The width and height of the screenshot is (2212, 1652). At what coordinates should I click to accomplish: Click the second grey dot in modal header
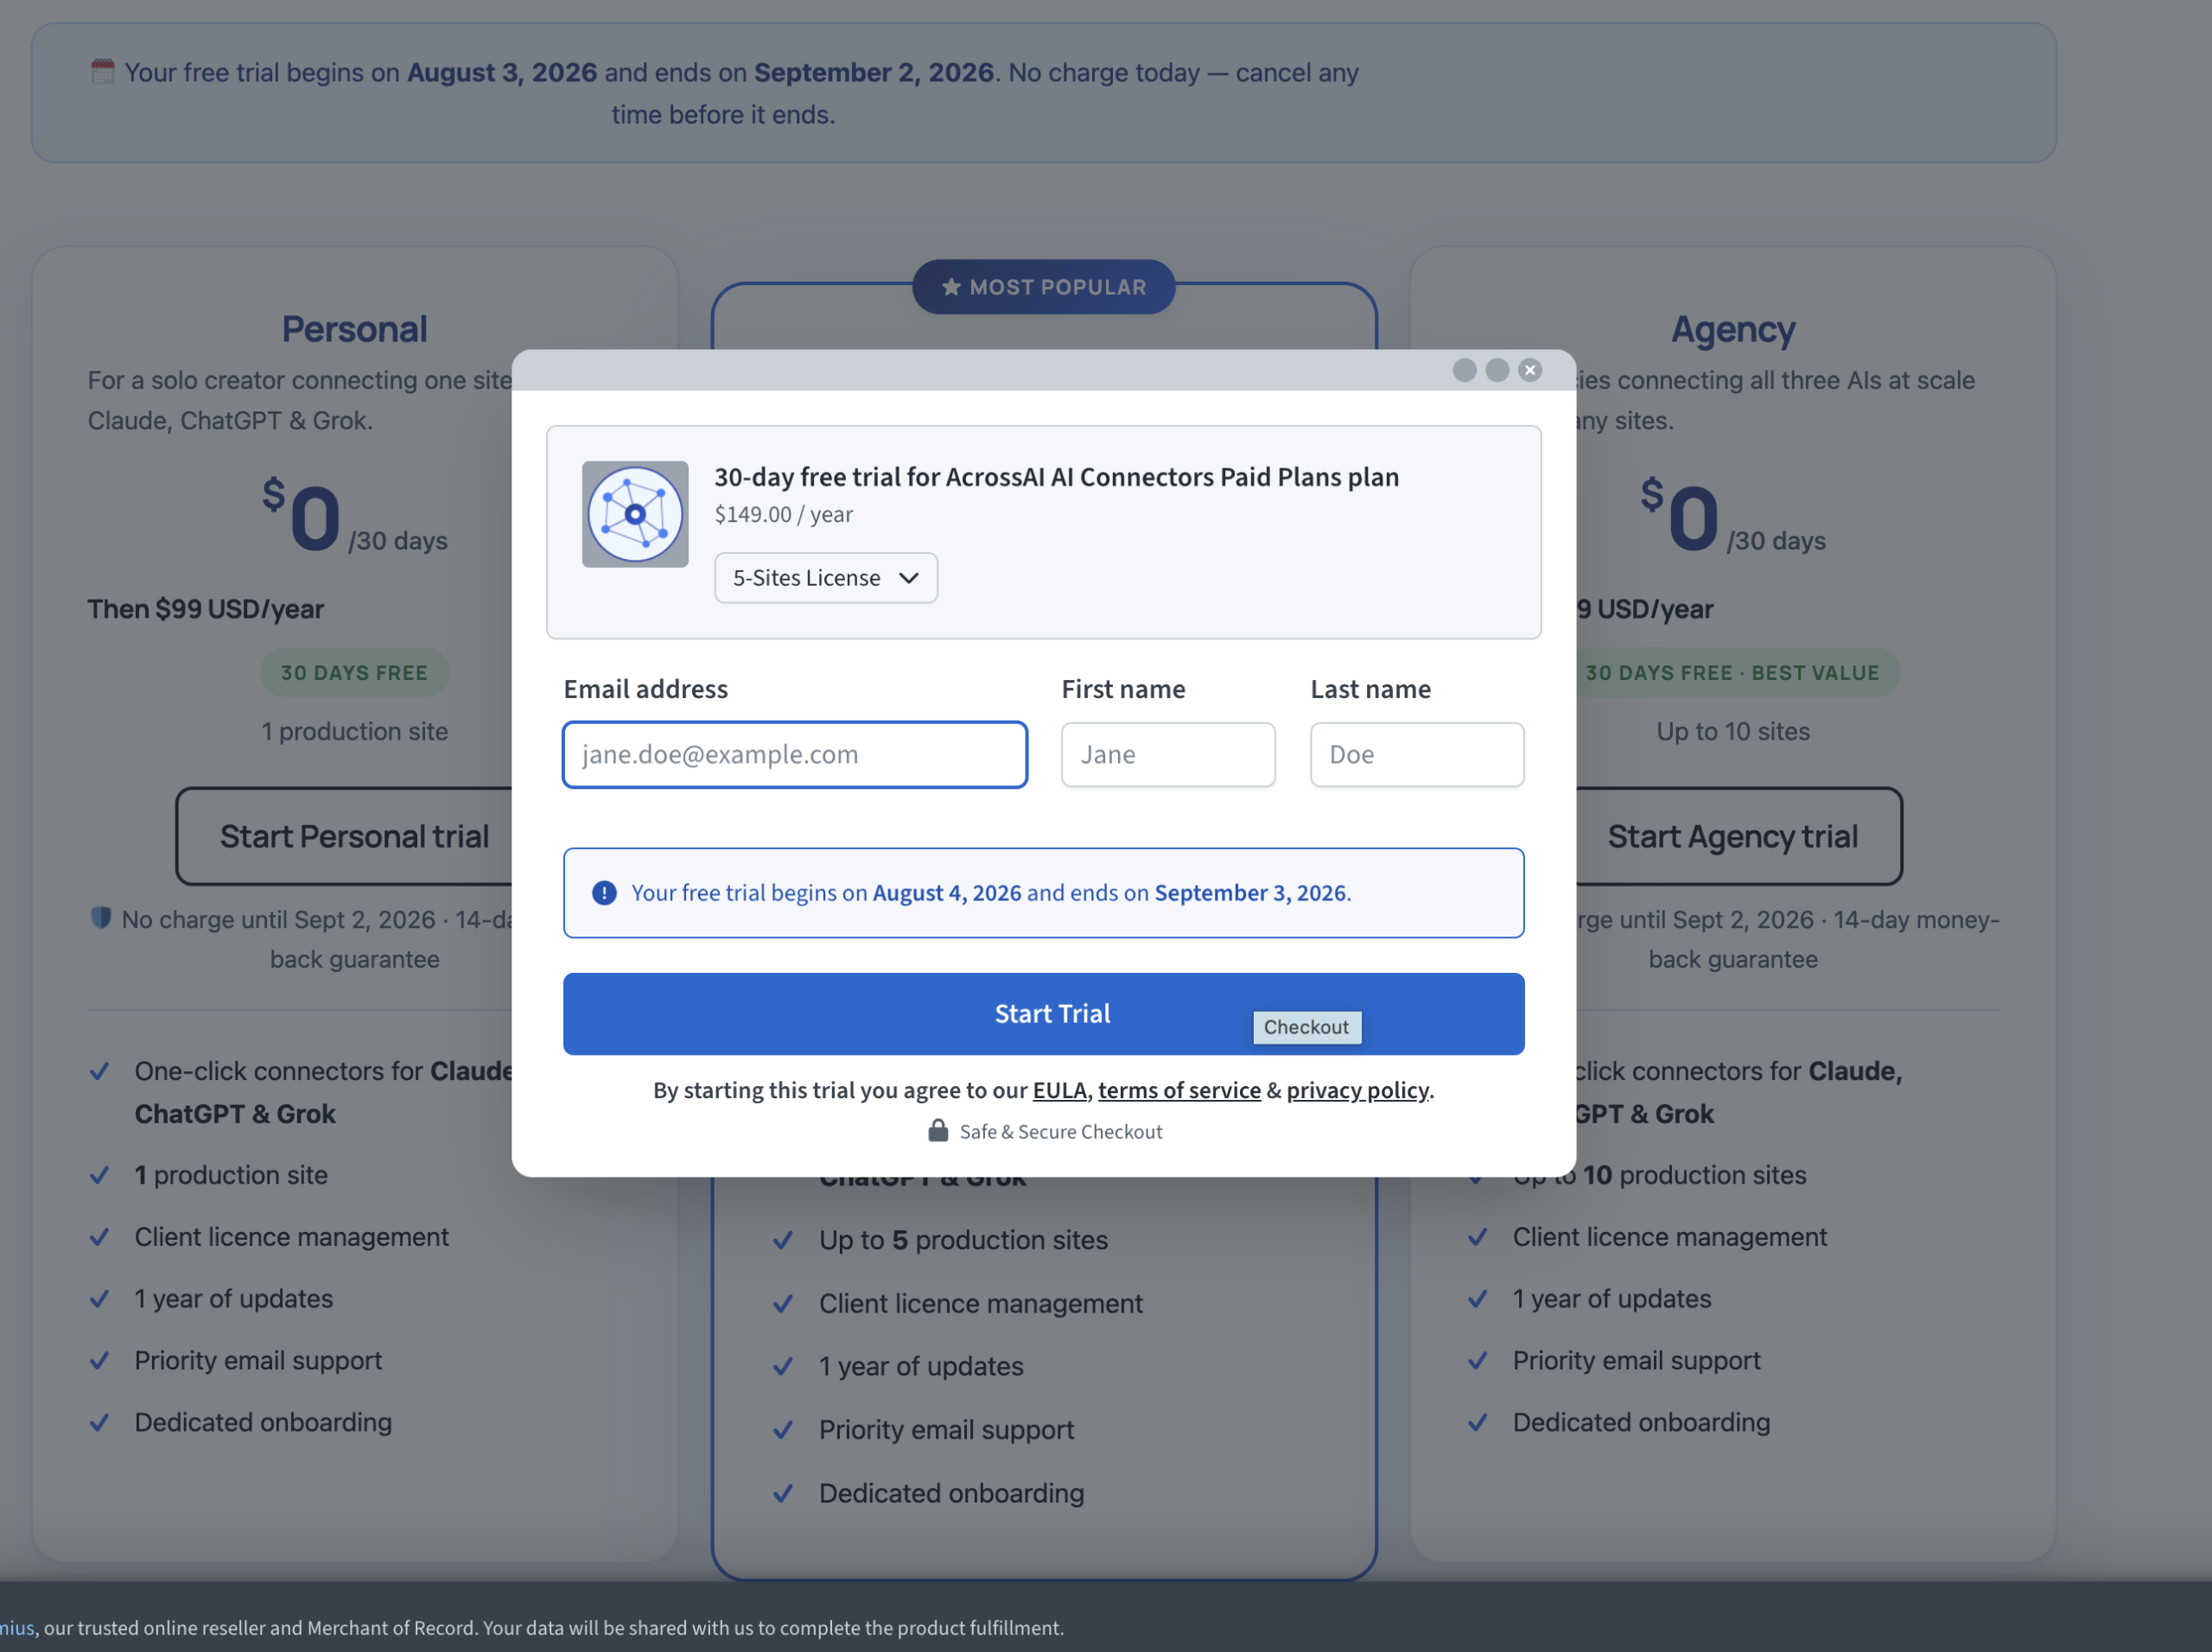coord(1497,370)
